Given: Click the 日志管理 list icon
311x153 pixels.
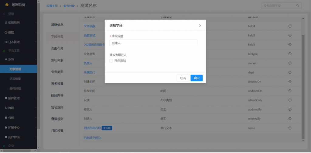Looking at the screenshot, I should tap(6, 42).
